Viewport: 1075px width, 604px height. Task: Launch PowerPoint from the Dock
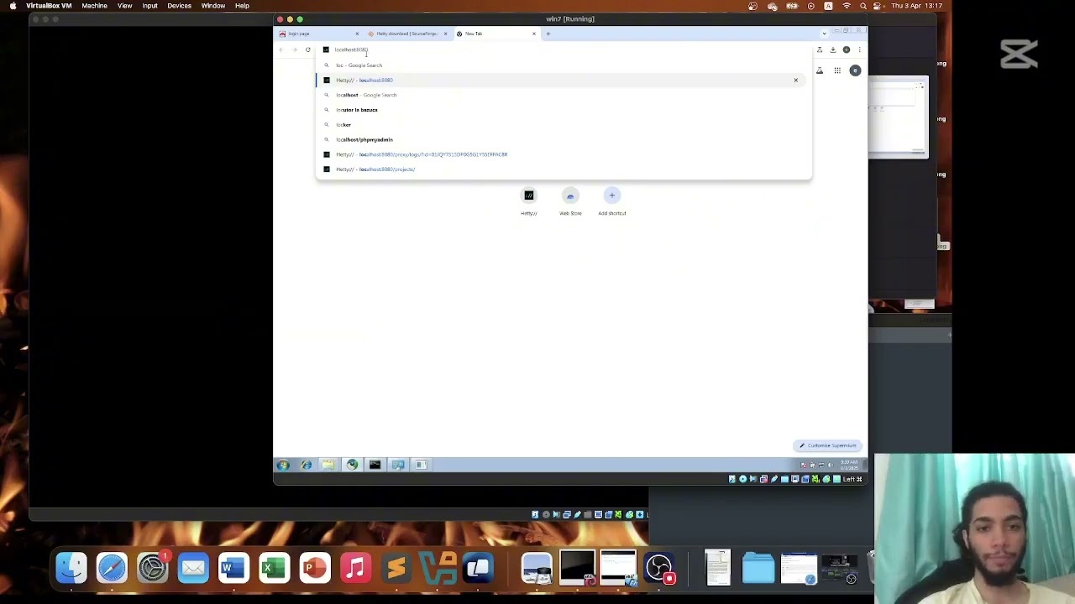[315, 568]
